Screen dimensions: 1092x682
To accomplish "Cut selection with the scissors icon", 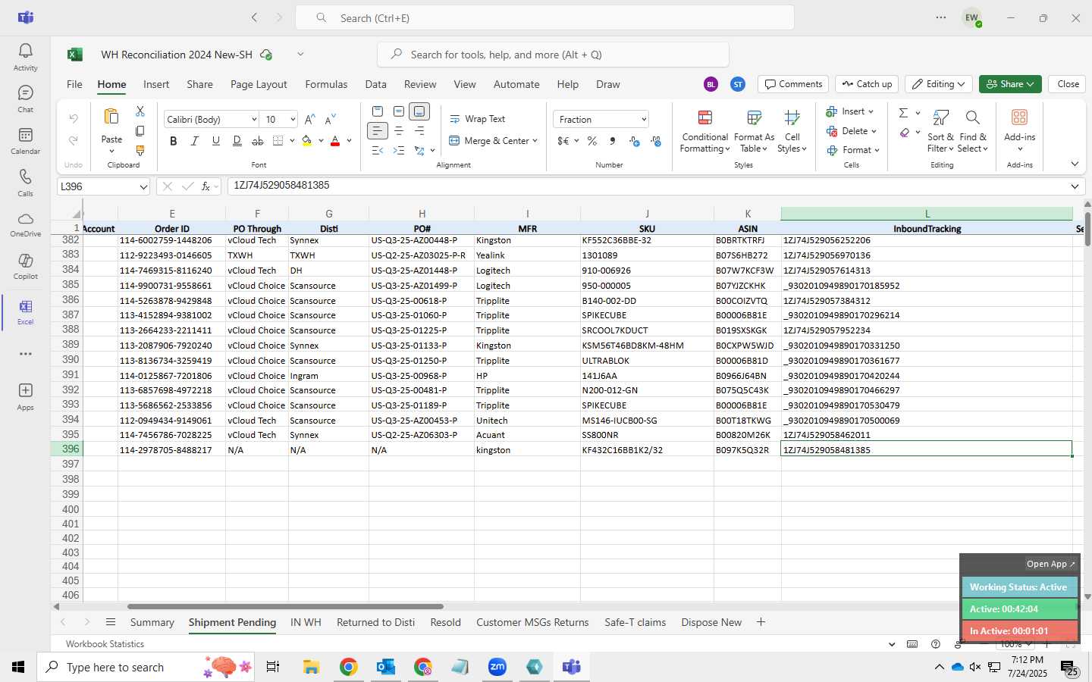I will (x=140, y=111).
